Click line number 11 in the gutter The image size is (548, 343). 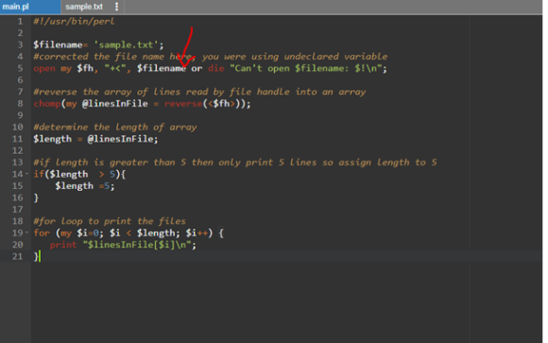(x=17, y=139)
